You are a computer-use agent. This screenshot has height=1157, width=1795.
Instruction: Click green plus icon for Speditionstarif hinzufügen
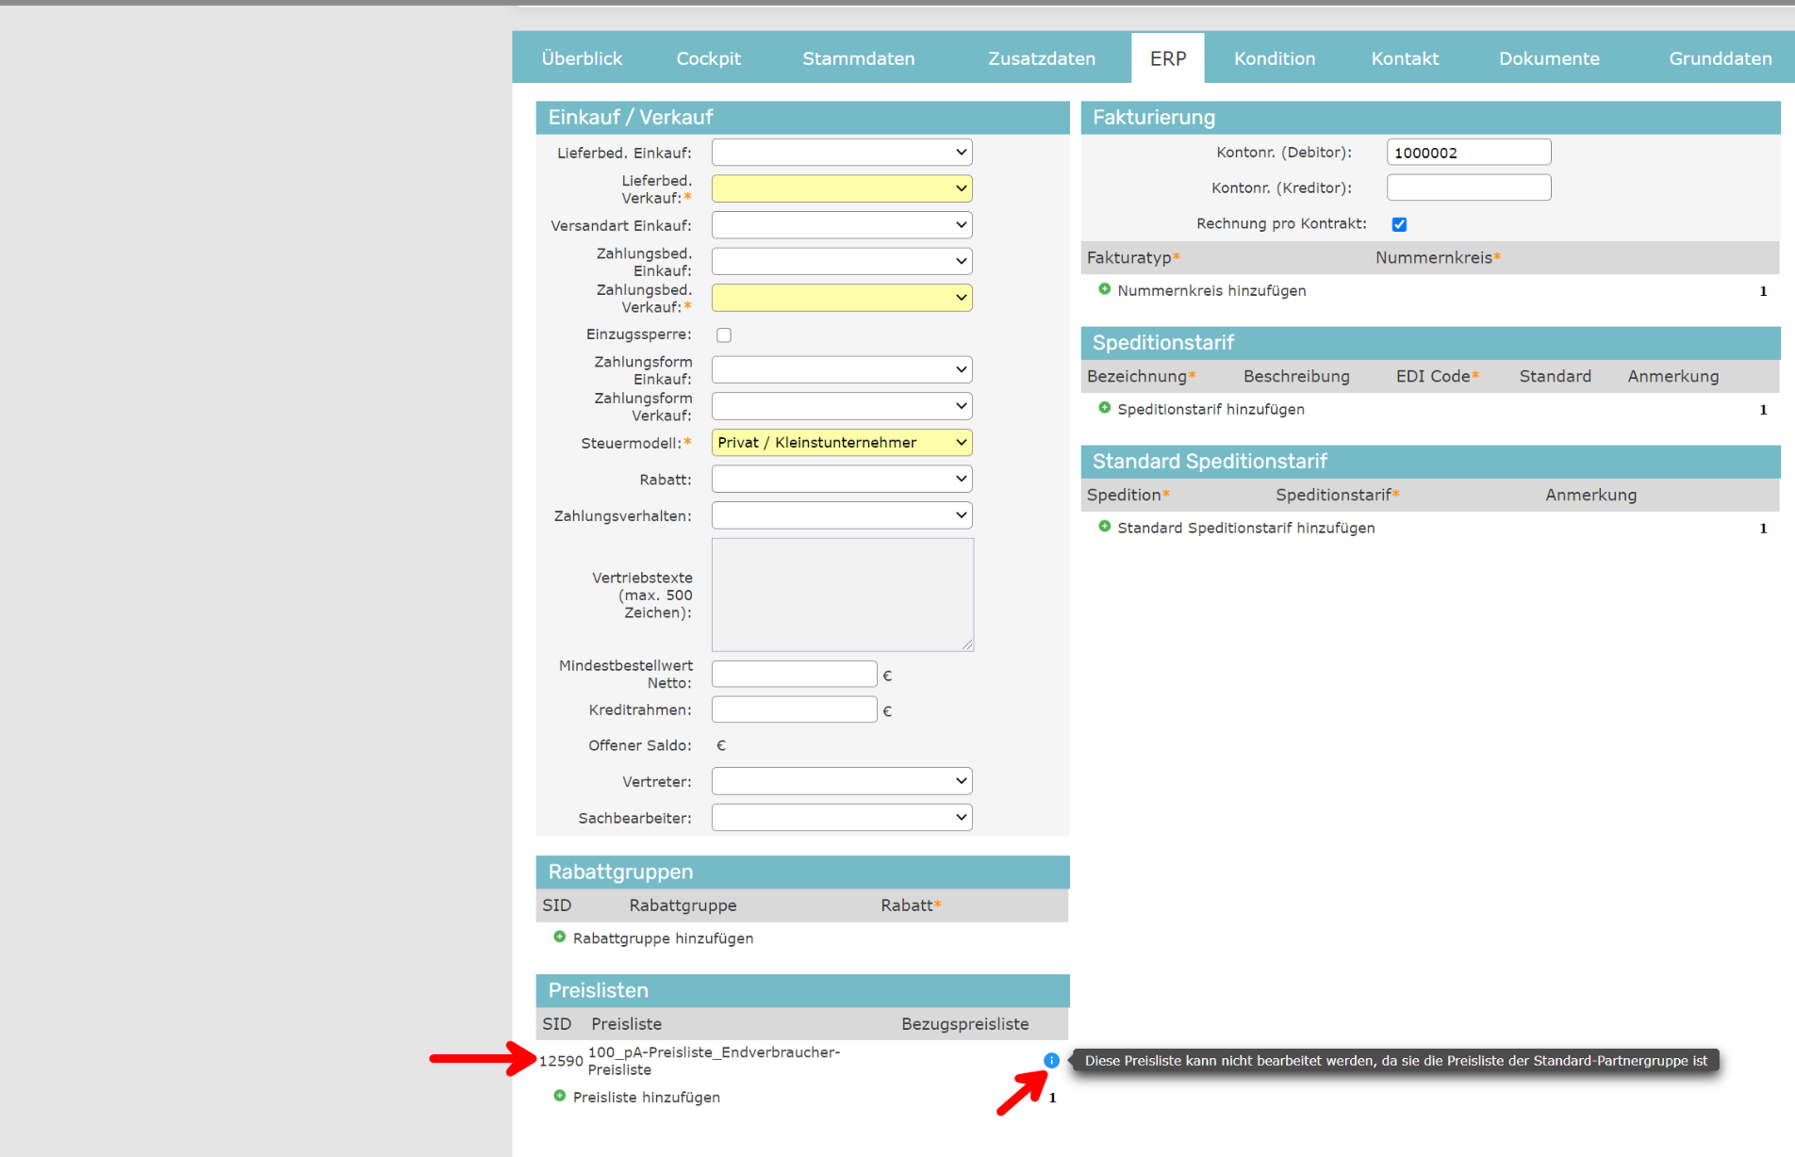tap(1105, 408)
